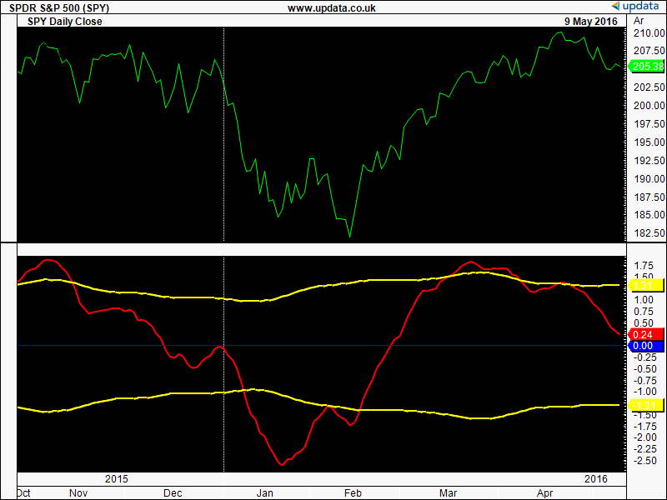Click the red 0.24 indicator value tag
Image resolution: width=667 pixels, height=500 pixels.
(645, 335)
